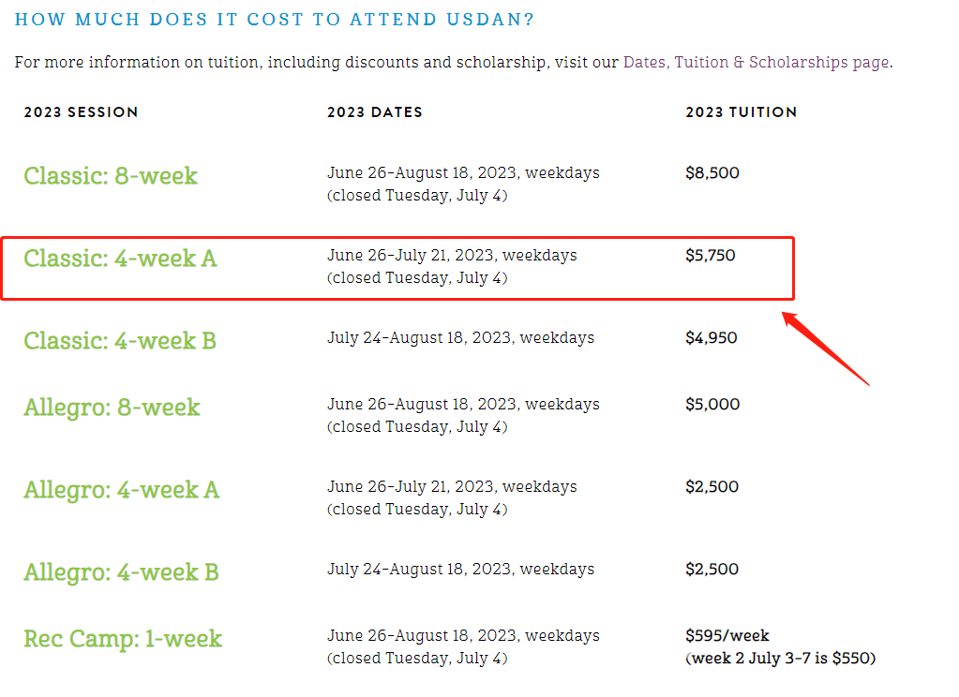Click the heading How Much Does It Cost

click(x=274, y=20)
